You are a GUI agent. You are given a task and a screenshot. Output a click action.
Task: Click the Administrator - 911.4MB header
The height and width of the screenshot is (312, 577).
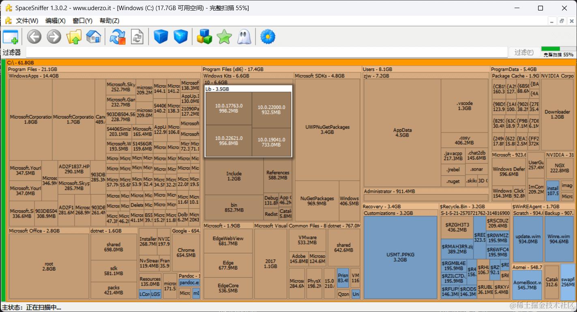click(x=426, y=191)
